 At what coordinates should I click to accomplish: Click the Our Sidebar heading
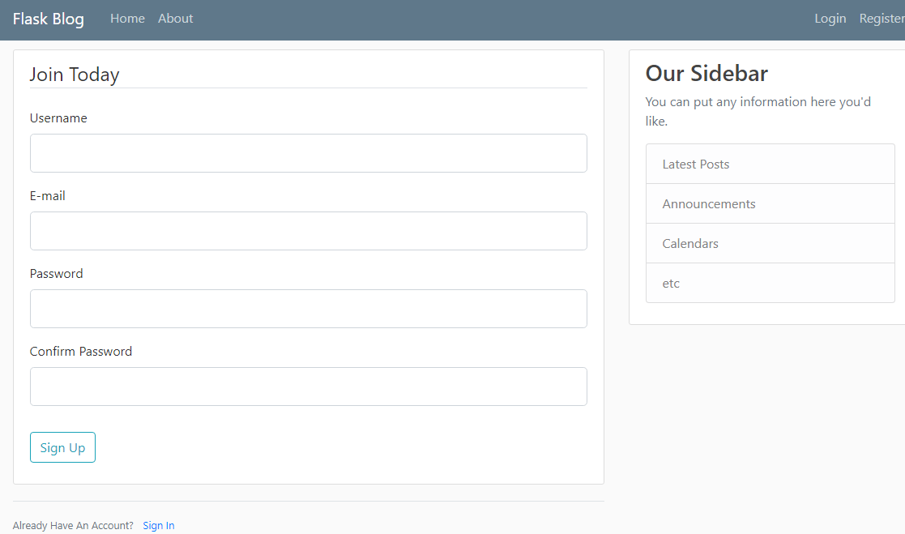(x=706, y=73)
